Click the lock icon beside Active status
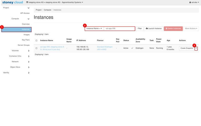 pos(132,48)
